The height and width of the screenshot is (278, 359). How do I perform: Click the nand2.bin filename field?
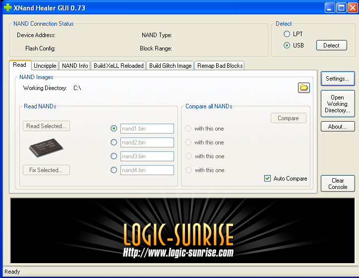click(x=147, y=142)
